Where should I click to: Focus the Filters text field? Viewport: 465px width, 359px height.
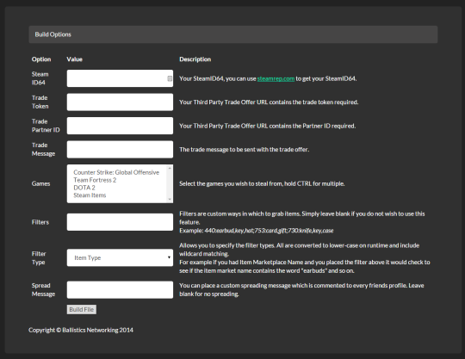tap(120, 222)
